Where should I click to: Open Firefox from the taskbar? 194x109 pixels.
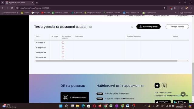pyautogui.click(x=100, y=106)
